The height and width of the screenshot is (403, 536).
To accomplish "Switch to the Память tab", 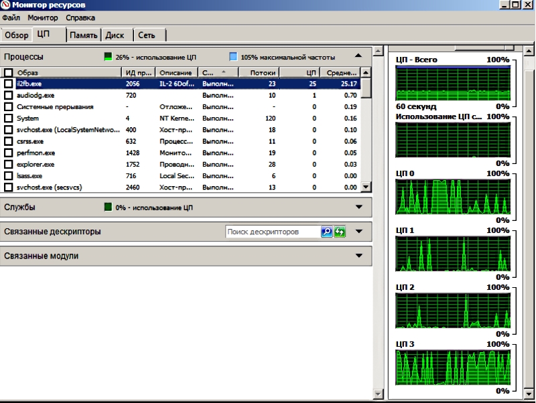I will tap(84, 35).
